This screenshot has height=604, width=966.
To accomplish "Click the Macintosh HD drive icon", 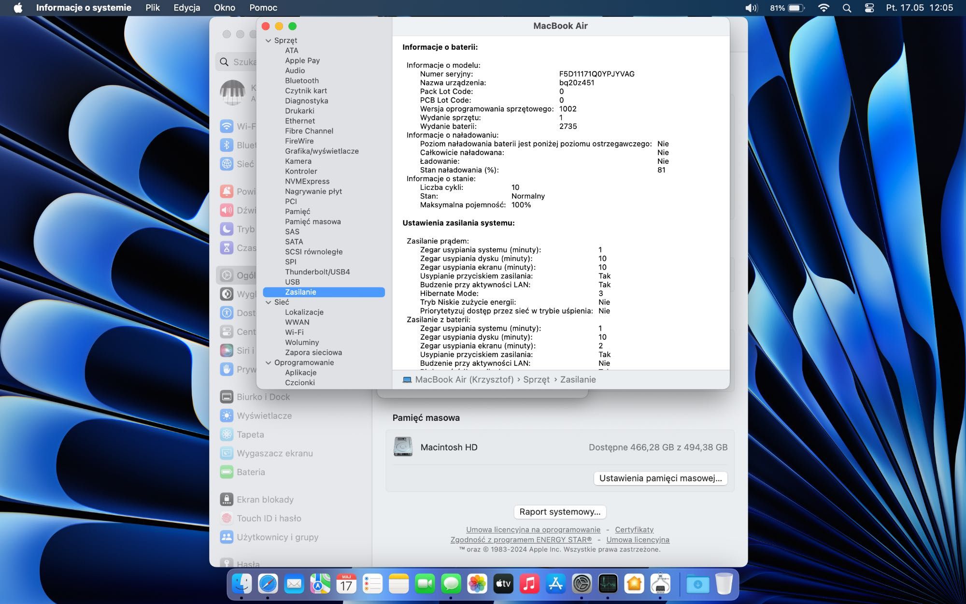I will 403,447.
